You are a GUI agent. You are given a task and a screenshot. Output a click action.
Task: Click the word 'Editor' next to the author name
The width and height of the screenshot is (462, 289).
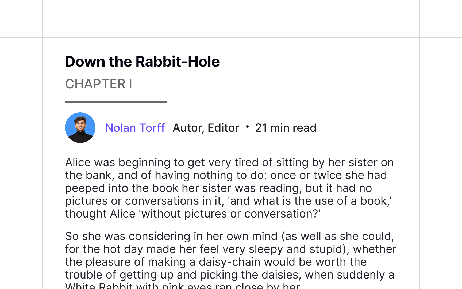(224, 128)
